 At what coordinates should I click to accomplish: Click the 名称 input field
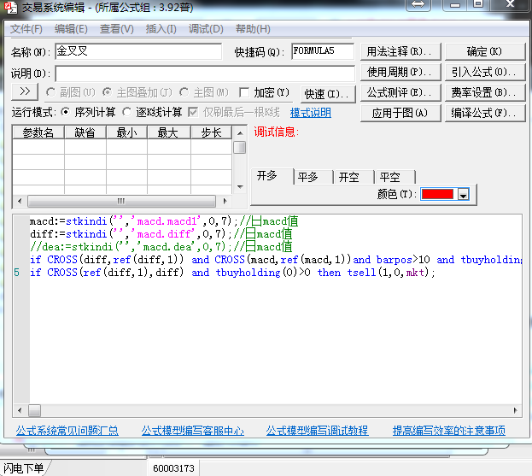tap(137, 51)
